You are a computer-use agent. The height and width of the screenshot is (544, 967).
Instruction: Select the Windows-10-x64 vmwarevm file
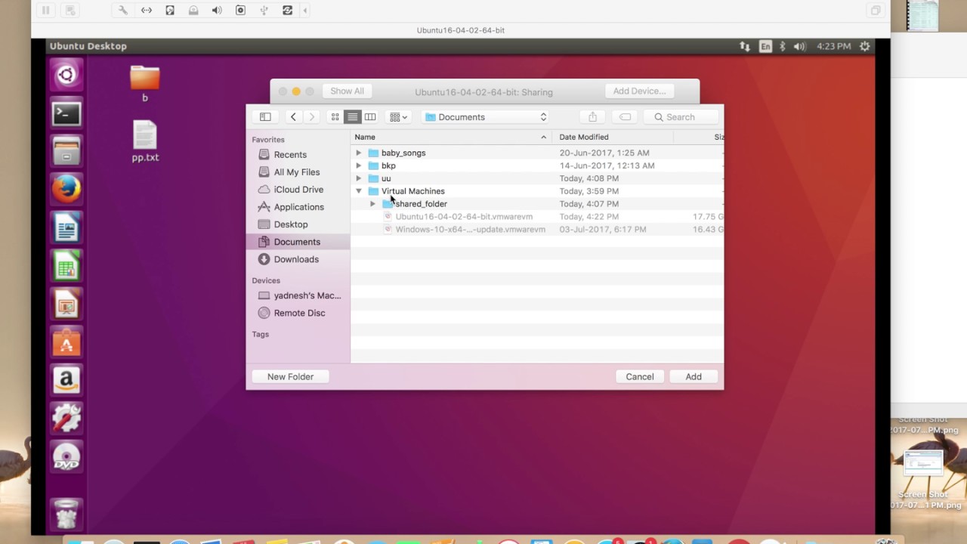point(537,230)
